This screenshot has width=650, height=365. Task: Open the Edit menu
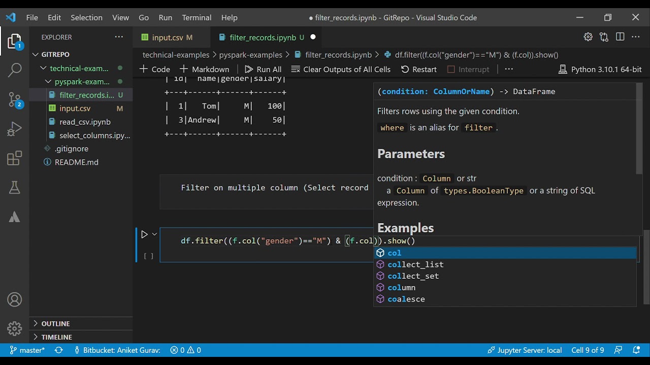(54, 17)
